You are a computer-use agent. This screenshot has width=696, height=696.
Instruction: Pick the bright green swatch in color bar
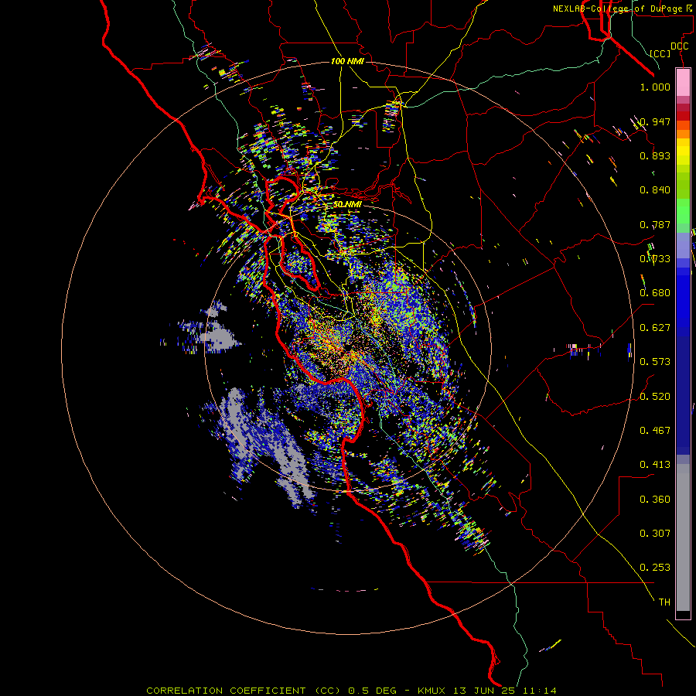click(683, 211)
